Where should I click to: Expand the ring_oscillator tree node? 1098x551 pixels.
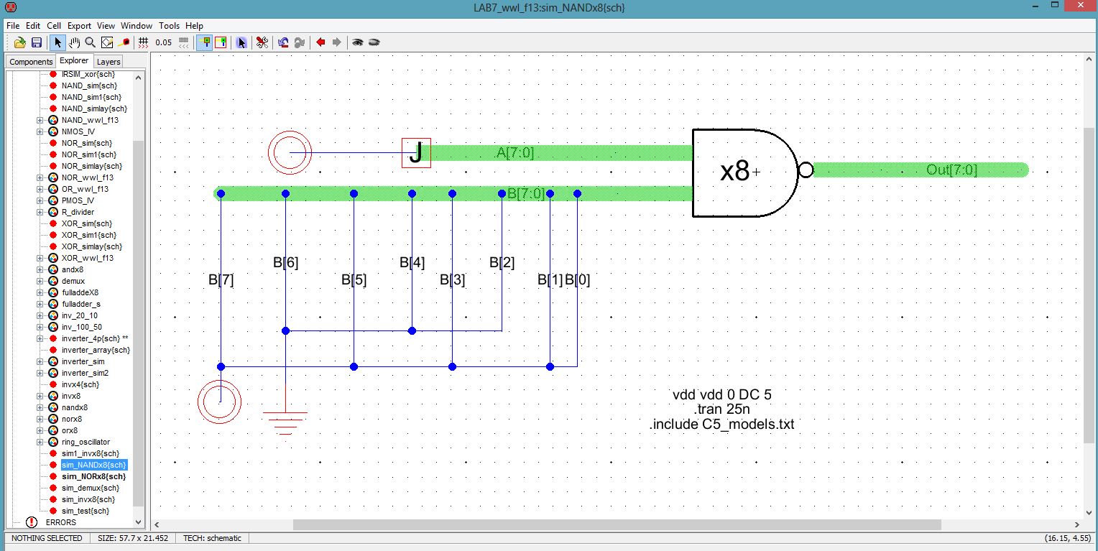(x=40, y=442)
